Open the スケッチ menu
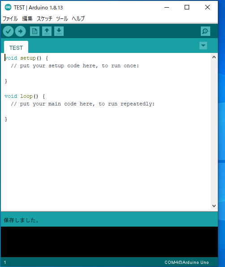This screenshot has height=267, width=225. point(44,18)
